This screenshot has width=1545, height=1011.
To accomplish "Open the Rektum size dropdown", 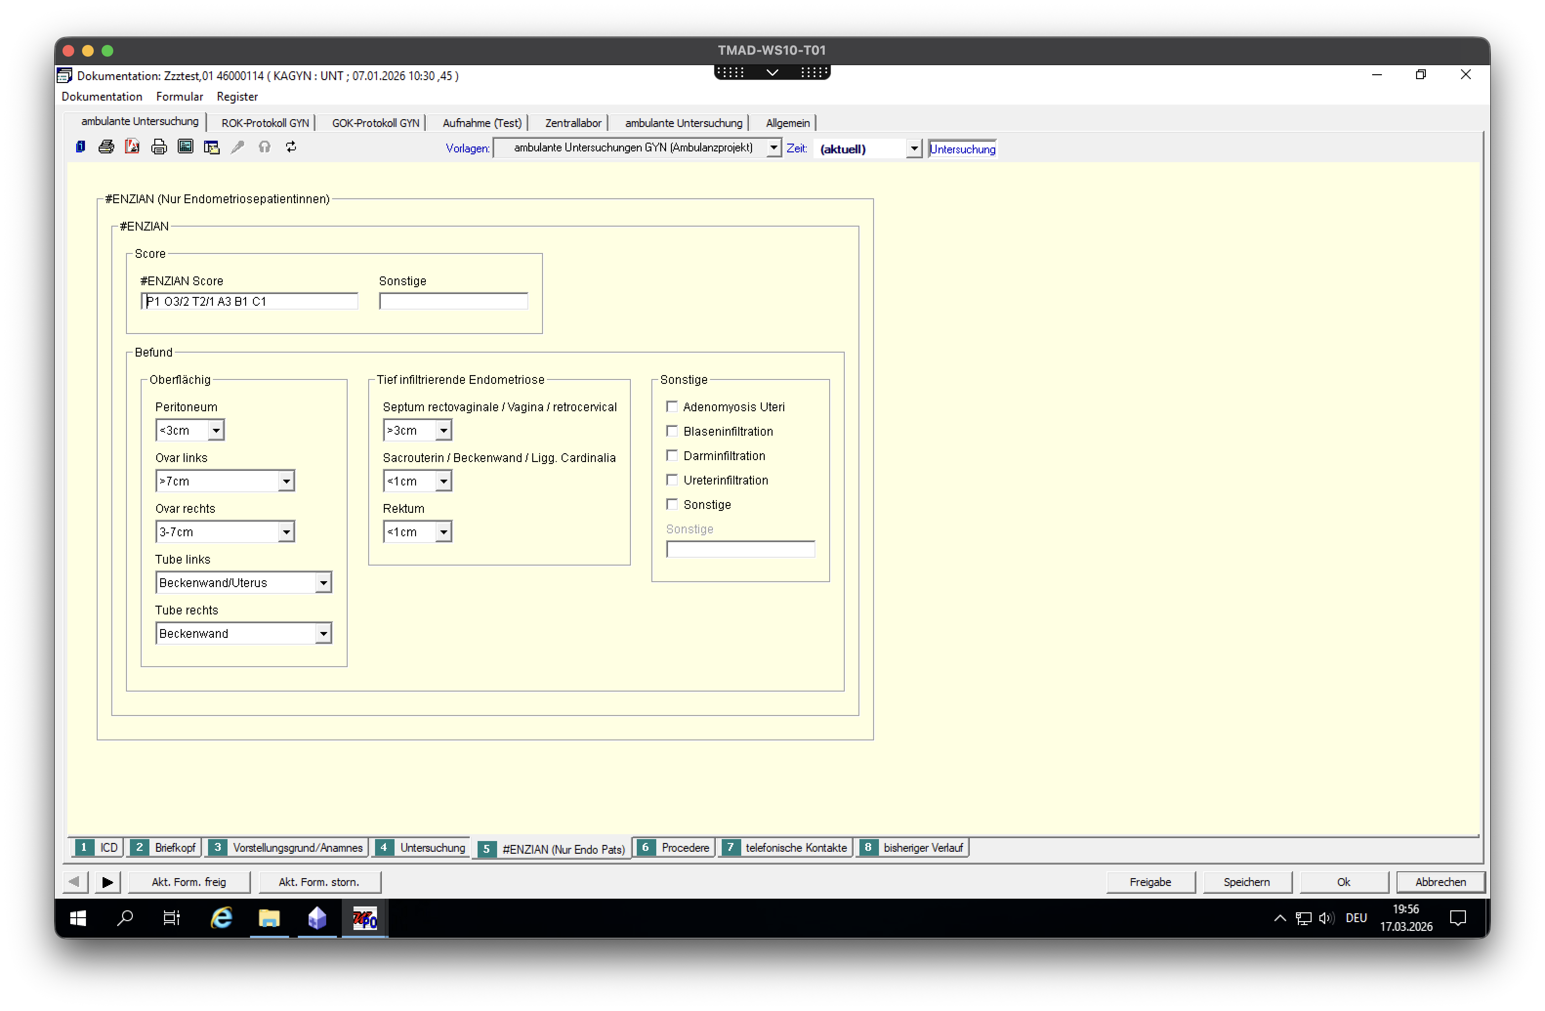I will (443, 532).
